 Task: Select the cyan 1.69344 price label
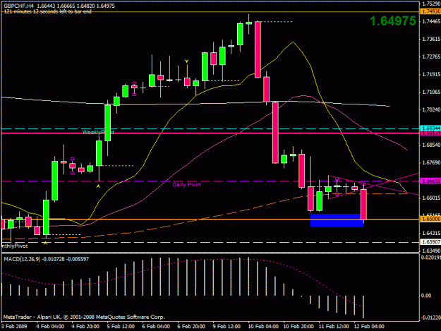point(430,128)
